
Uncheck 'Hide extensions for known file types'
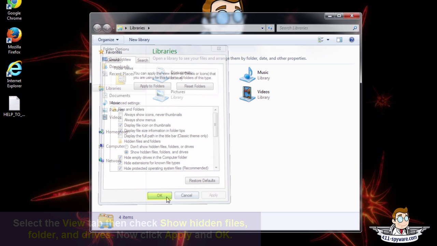pos(120,163)
